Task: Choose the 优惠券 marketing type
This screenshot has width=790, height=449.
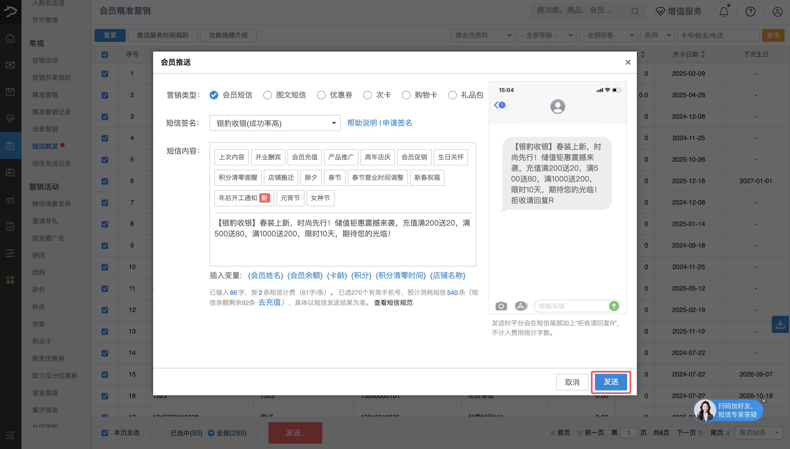Action: (x=321, y=95)
